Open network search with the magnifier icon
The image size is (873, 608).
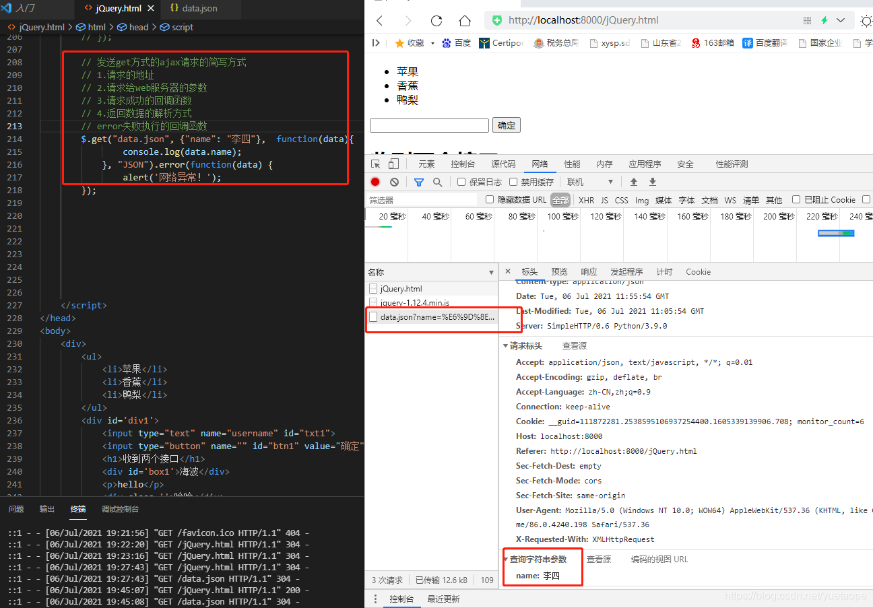coord(437,182)
